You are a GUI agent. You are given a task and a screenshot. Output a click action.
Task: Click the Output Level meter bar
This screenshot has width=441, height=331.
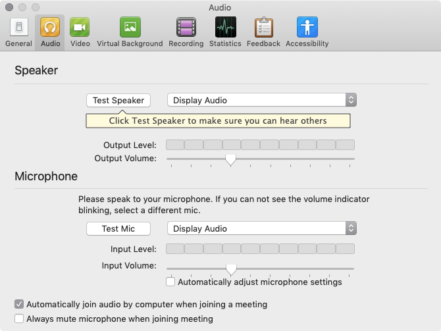pos(260,145)
